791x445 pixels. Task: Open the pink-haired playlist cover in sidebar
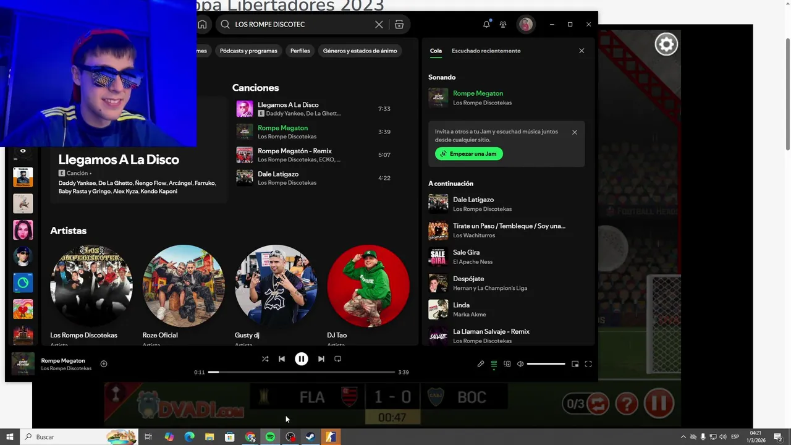[x=23, y=230]
